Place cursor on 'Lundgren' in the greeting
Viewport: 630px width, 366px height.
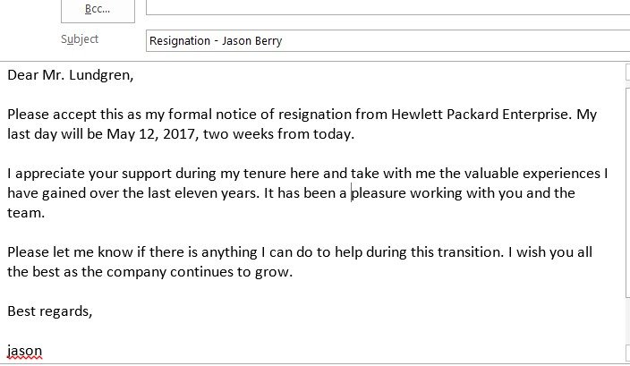point(101,75)
